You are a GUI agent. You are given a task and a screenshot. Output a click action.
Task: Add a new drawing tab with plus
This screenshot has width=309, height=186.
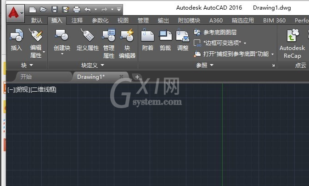tap(137, 77)
